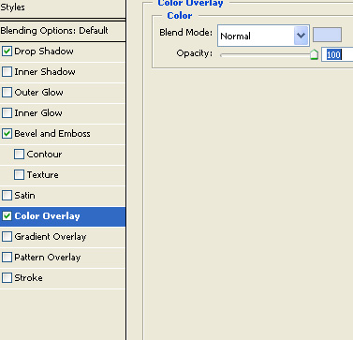Enable the Pattern Overlay checkbox
The image size is (353, 340).
click(x=7, y=257)
